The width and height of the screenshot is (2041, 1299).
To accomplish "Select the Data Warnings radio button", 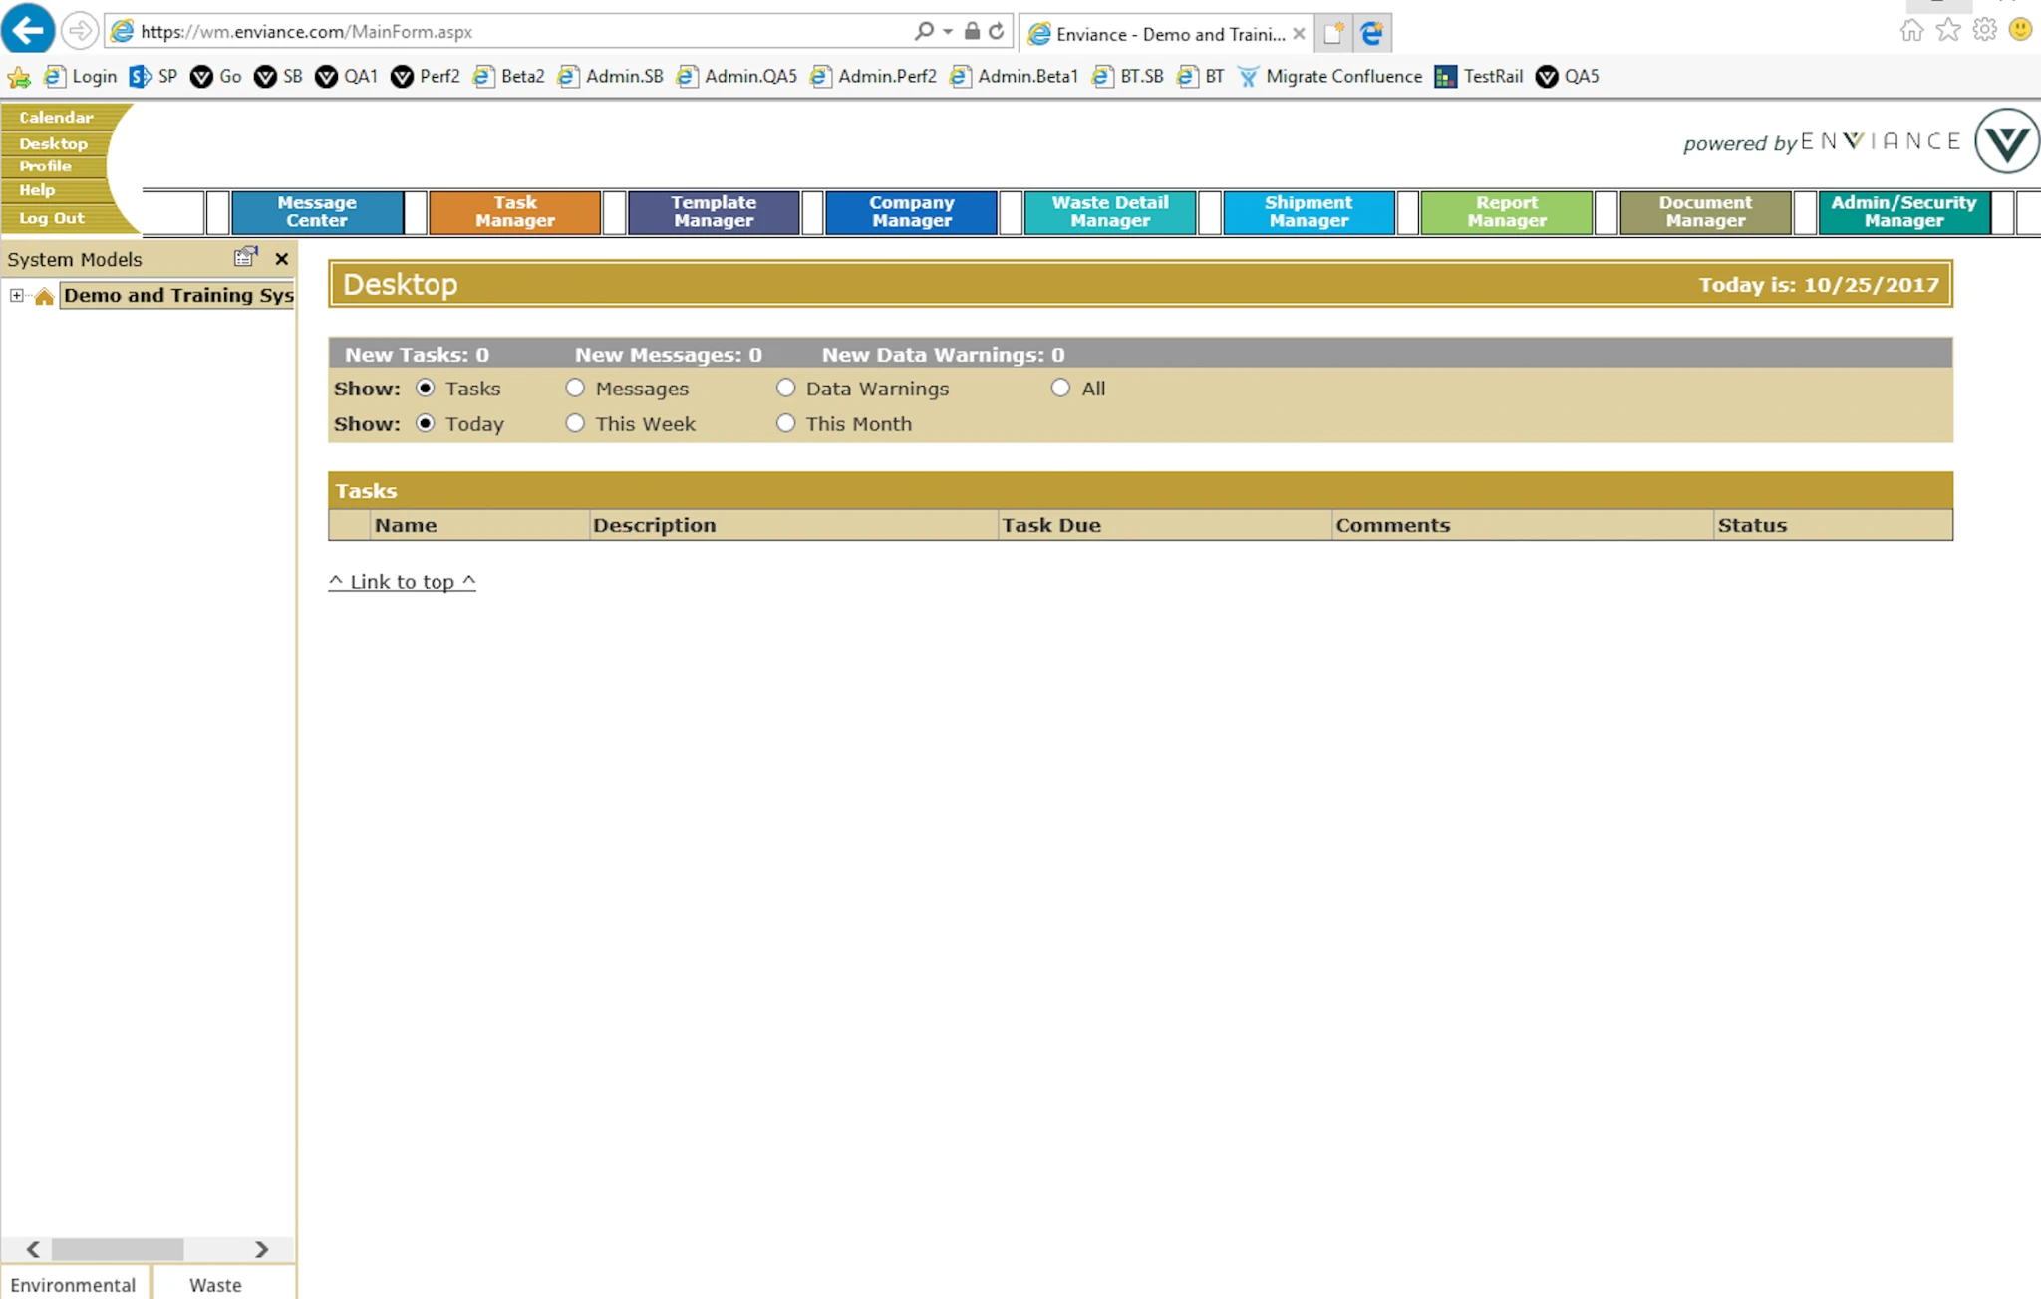I will [x=786, y=388].
